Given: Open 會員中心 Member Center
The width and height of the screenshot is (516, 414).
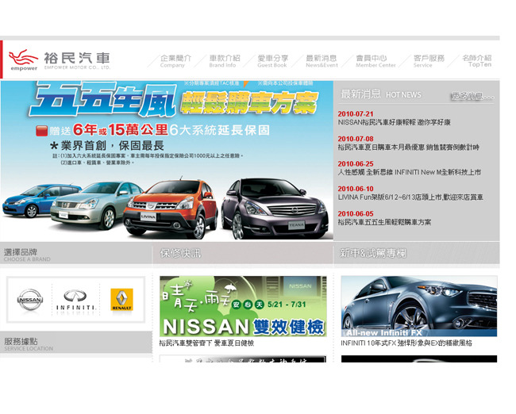Looking at the screenshot, I should (375, 61).
